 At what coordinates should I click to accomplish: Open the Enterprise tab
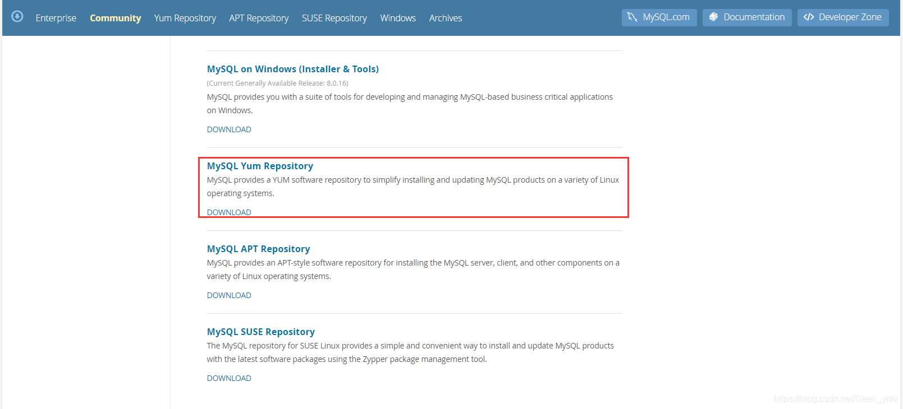coord(56,18)
